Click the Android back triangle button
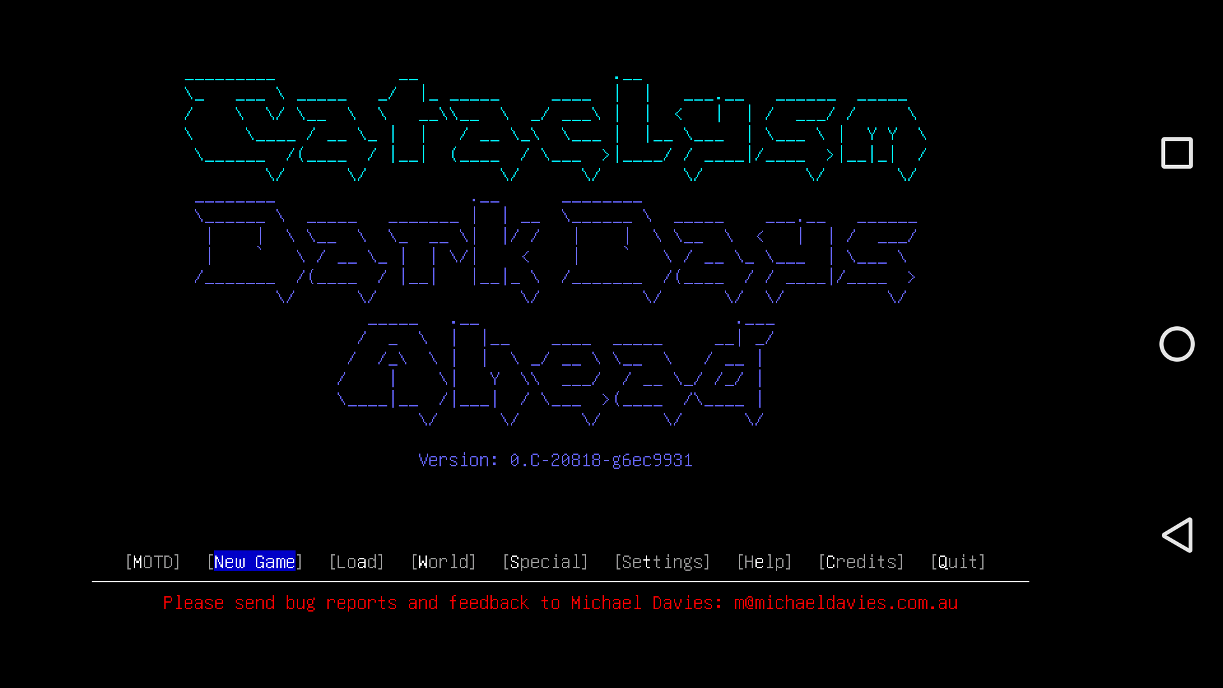 [1177, 535]
